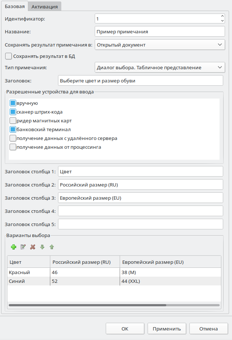
Task: Click the 'Отмена' button
Action: coord(209,329)
